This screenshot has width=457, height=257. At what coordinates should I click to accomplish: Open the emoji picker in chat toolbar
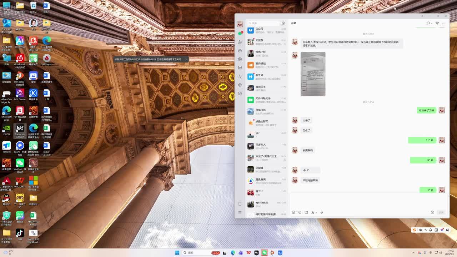[293, 212]
